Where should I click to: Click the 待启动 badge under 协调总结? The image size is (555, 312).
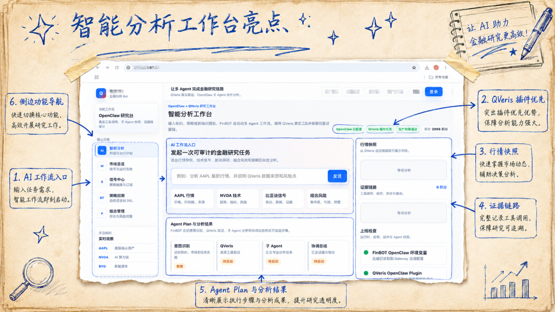[319, 262]
